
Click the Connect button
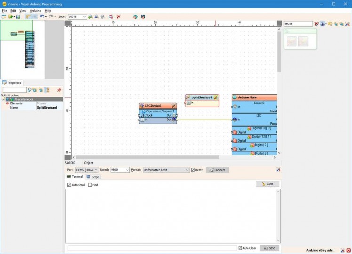tap(217, 170)
